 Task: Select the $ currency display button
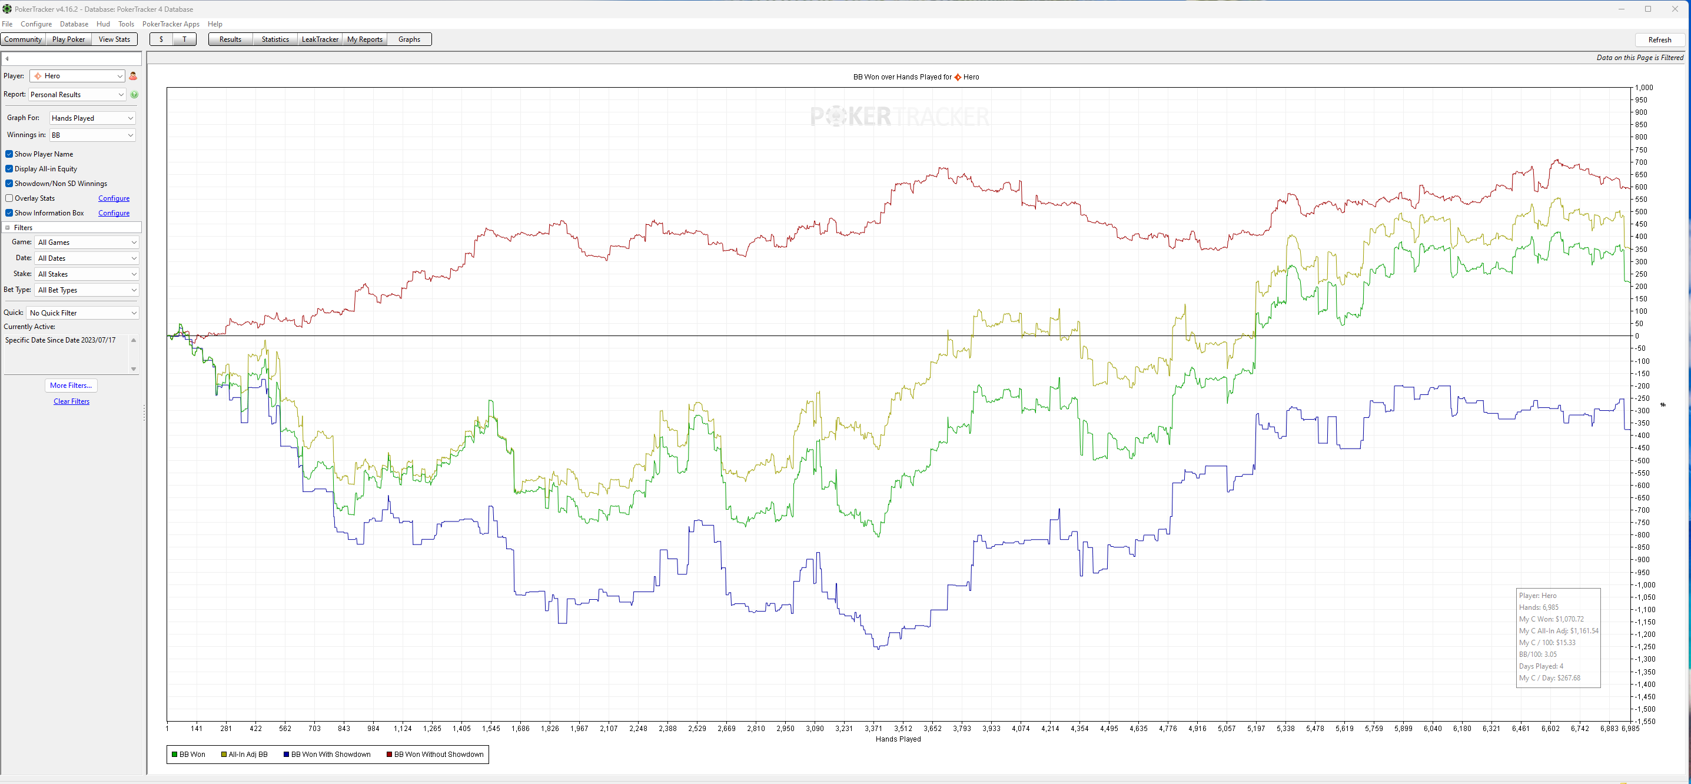pos(161,39)
